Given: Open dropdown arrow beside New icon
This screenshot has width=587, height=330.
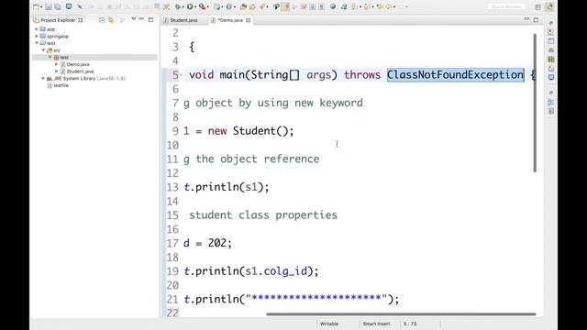Looking at the screenshot, I should click(x=40, y=6).
